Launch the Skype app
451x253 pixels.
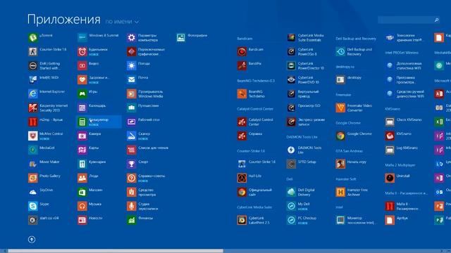(39, 206)
